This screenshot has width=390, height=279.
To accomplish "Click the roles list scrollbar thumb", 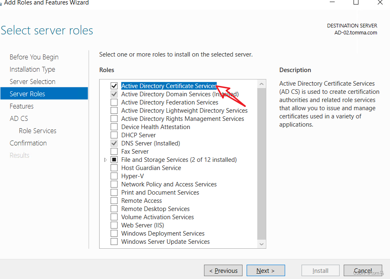I will click(261, 163).
